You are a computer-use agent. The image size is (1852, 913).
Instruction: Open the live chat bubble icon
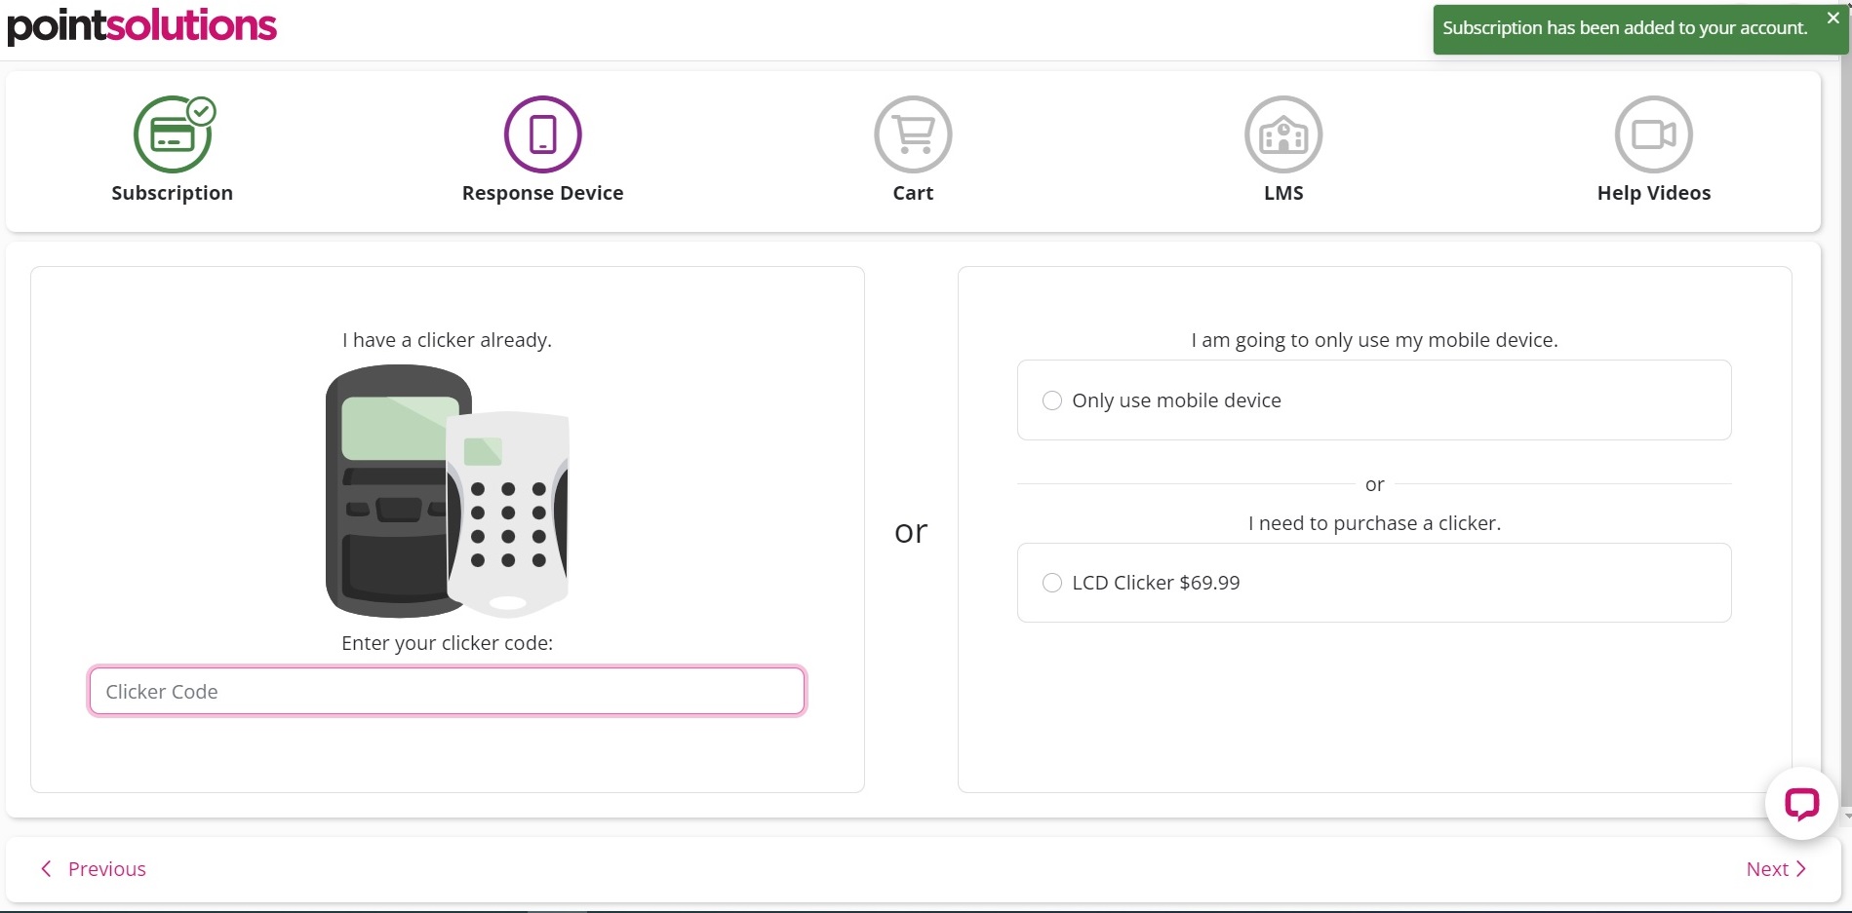point(1801,804)
